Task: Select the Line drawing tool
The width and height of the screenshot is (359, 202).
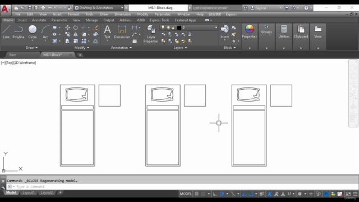Action: (6, 32)
